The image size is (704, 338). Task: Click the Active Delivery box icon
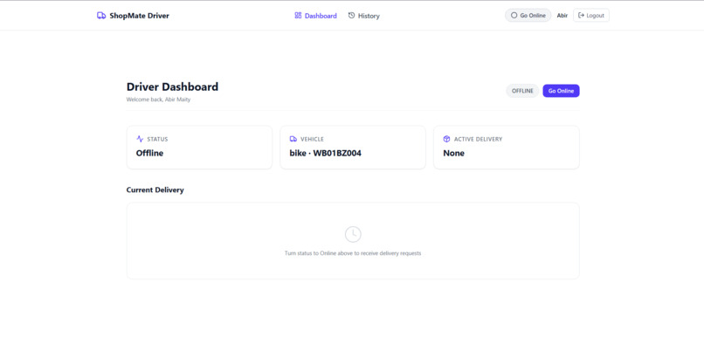point(446,139)
